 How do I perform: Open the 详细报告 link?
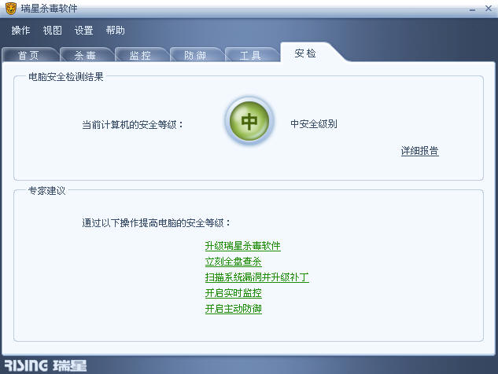[420, 151]
